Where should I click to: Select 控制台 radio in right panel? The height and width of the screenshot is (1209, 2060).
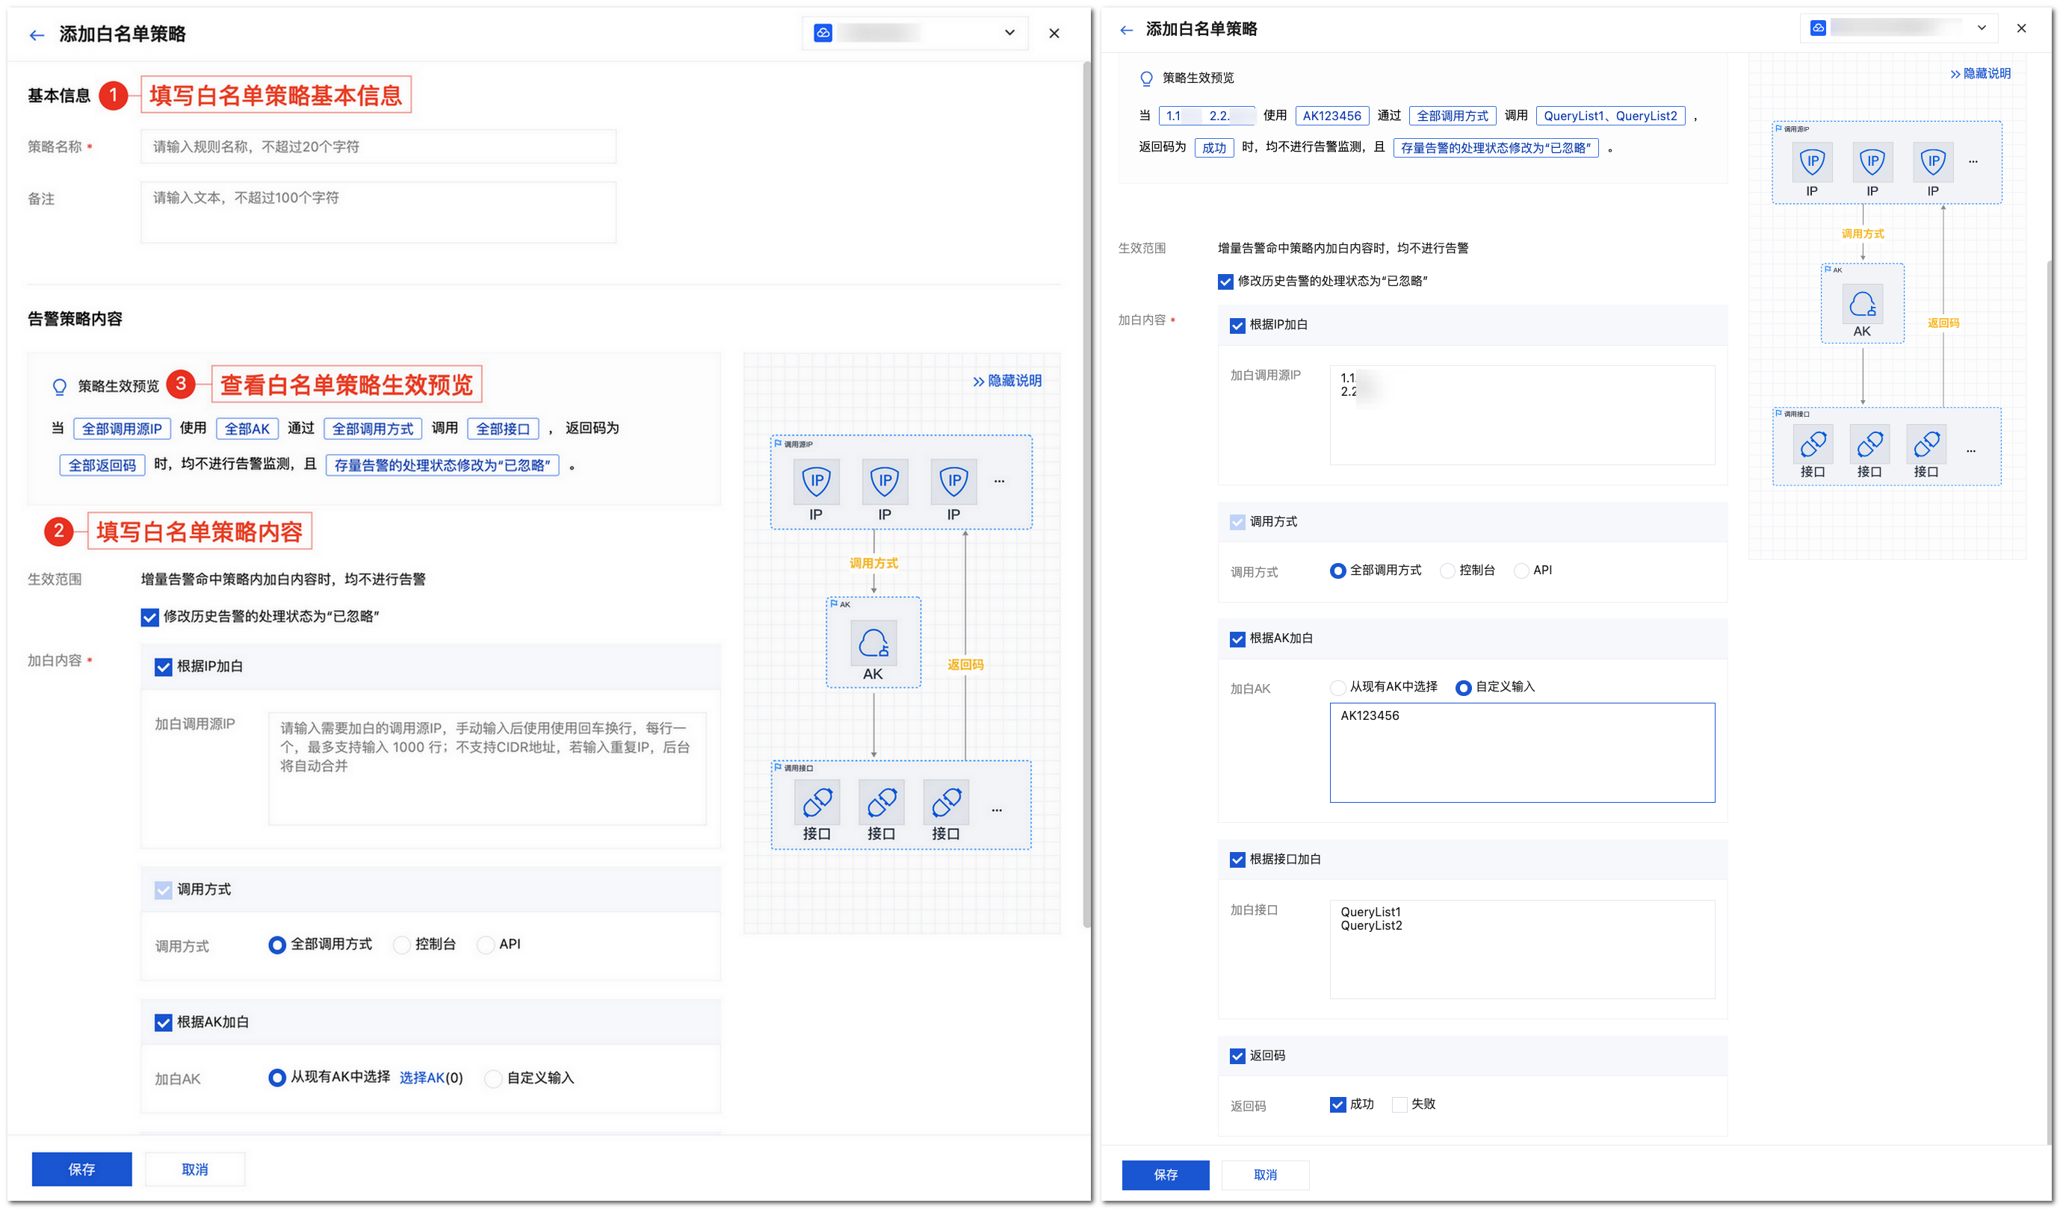click(1448, 571)
